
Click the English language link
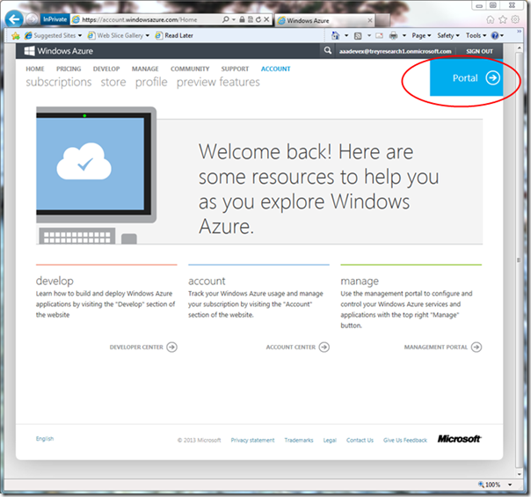coord(45,439)
